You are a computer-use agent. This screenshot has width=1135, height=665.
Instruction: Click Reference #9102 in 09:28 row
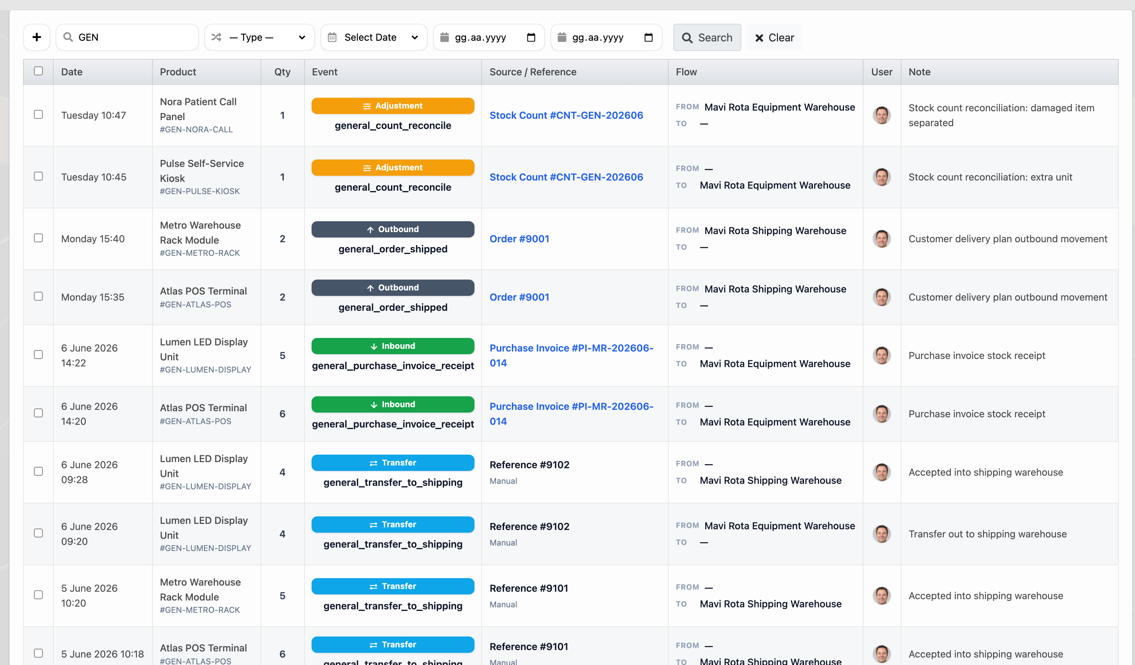(x=529, y=464)
